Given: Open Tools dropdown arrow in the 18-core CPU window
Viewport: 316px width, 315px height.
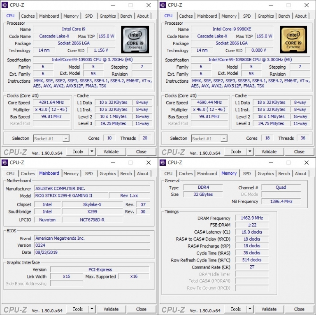Looking at the screenshot, I should (250, 151).
